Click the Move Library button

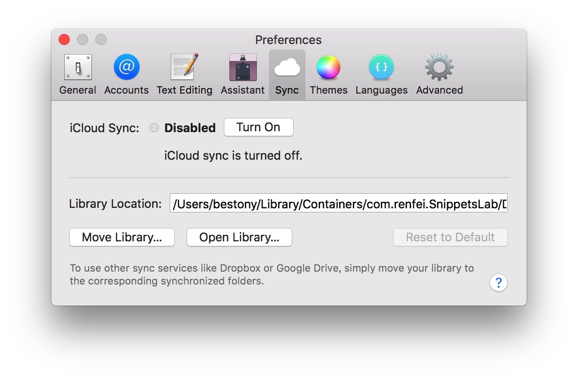122,237
